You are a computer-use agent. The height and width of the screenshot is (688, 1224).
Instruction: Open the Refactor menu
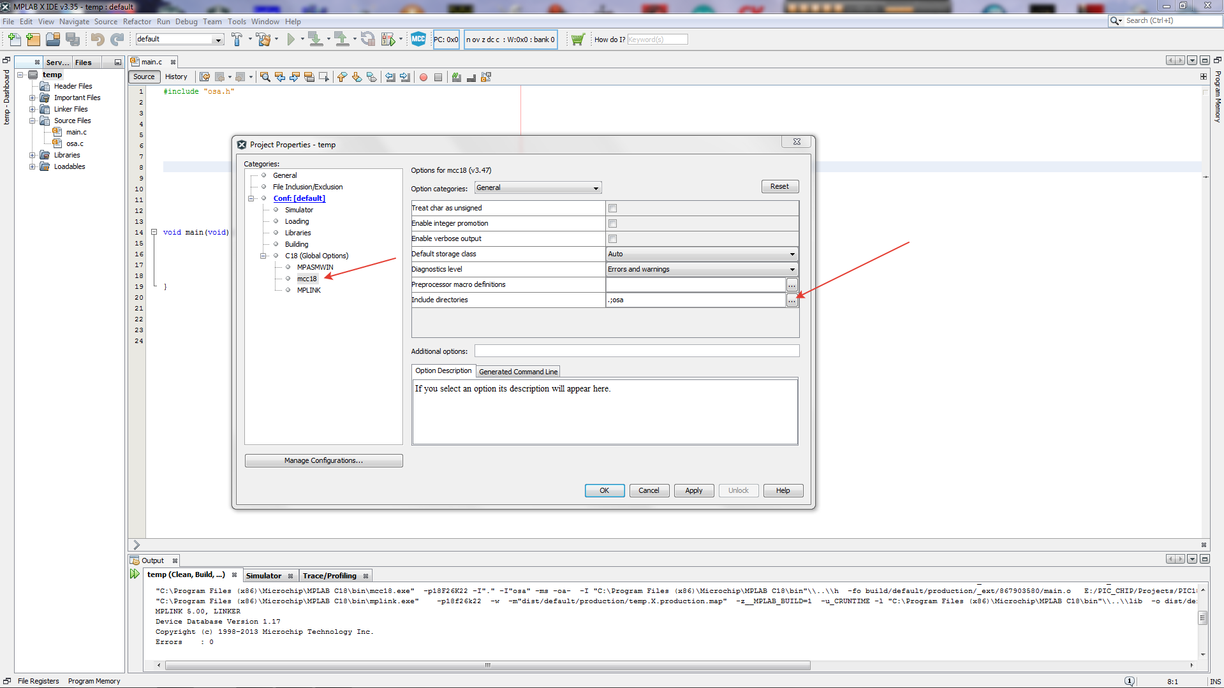137,22
